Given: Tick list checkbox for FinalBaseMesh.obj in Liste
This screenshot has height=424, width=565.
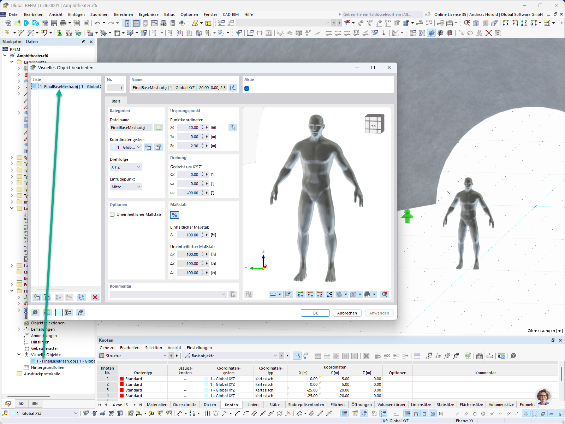Looking at the screenshot, I should point(35,87).
